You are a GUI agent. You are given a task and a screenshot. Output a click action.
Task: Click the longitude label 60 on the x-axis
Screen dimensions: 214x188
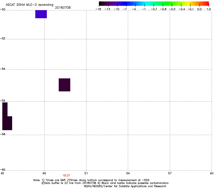pyautogui.click(x=212, y=173)
